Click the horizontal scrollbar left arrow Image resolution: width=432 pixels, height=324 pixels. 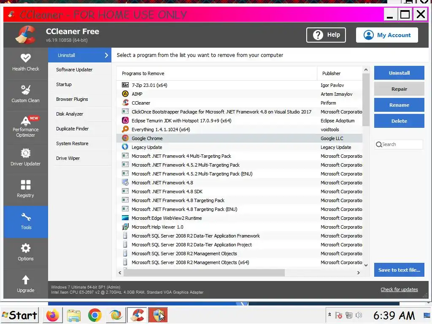pos(120,273)
